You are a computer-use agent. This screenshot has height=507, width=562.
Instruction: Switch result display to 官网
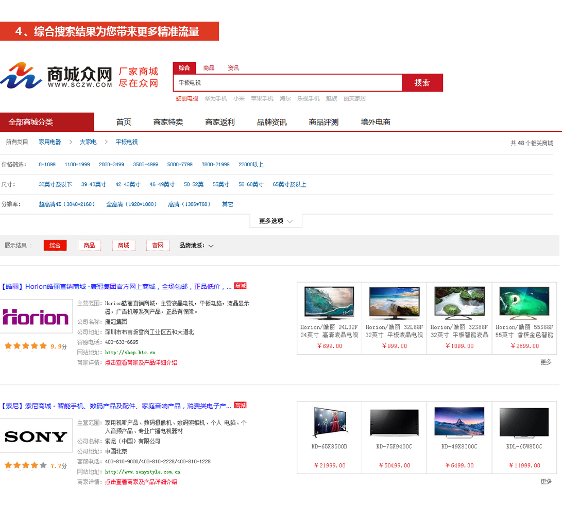(158, 246)
